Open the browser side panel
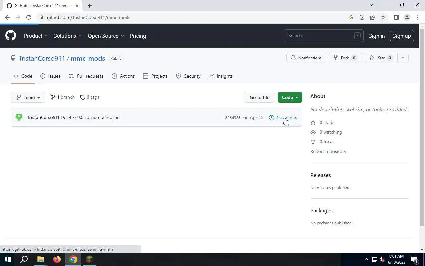The image size is (425, 266). click(x=396, y=17)
